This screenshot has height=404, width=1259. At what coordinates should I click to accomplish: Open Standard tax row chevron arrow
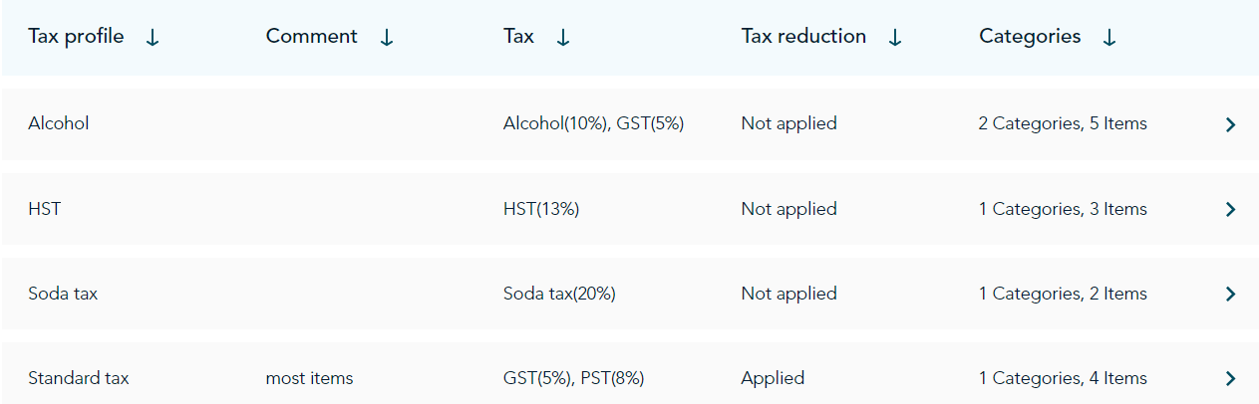(1230, 378)
